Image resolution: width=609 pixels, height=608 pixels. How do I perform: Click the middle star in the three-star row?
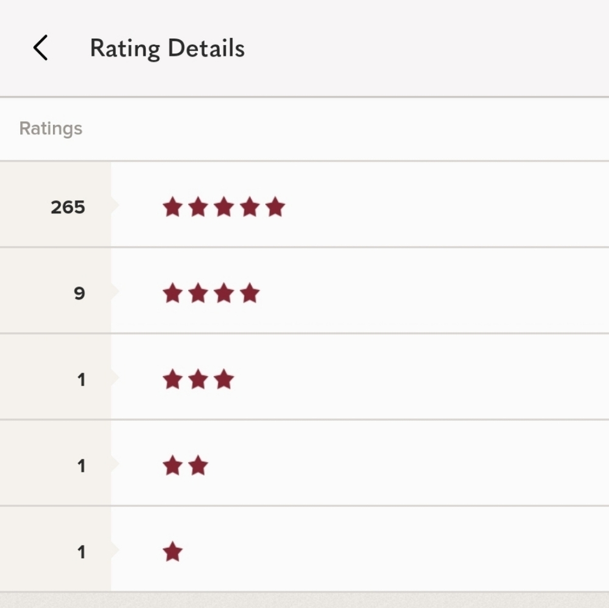[x=199, y=380]
